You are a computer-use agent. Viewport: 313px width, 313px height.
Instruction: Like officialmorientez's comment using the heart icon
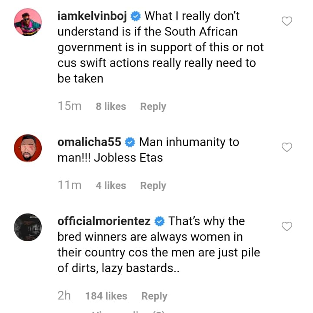287,226
